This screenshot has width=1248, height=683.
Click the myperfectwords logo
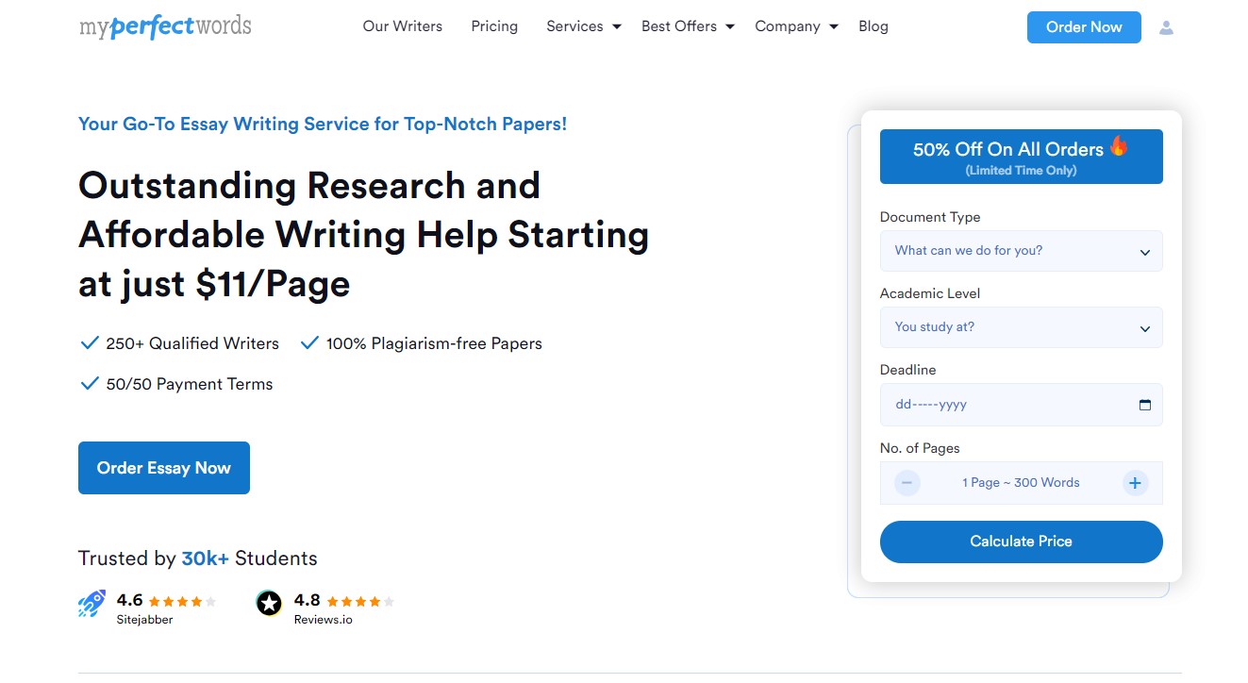(165, 26)
